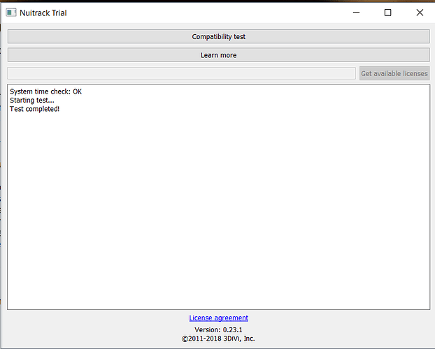This screenshot has height=349, width=435.
Task: Minimize the Nuitrack Trial window
Action: coord(356,13)
